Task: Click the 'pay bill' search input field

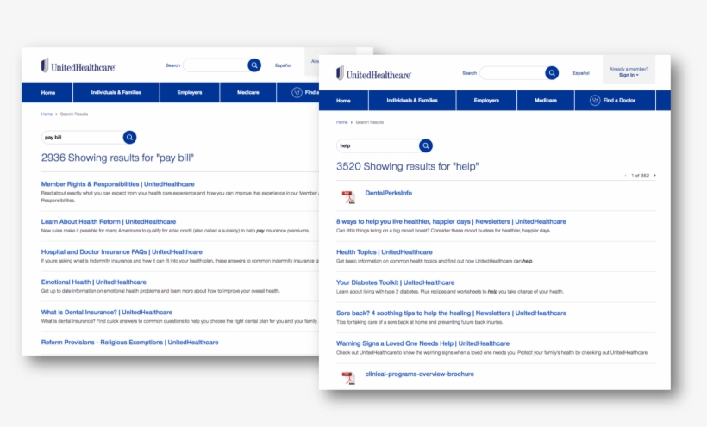Action: pyautogui.click(x=83, y=138)
